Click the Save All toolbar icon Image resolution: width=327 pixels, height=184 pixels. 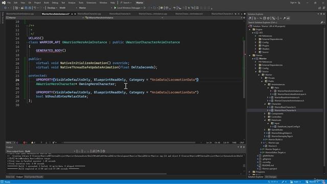[30, 8]
